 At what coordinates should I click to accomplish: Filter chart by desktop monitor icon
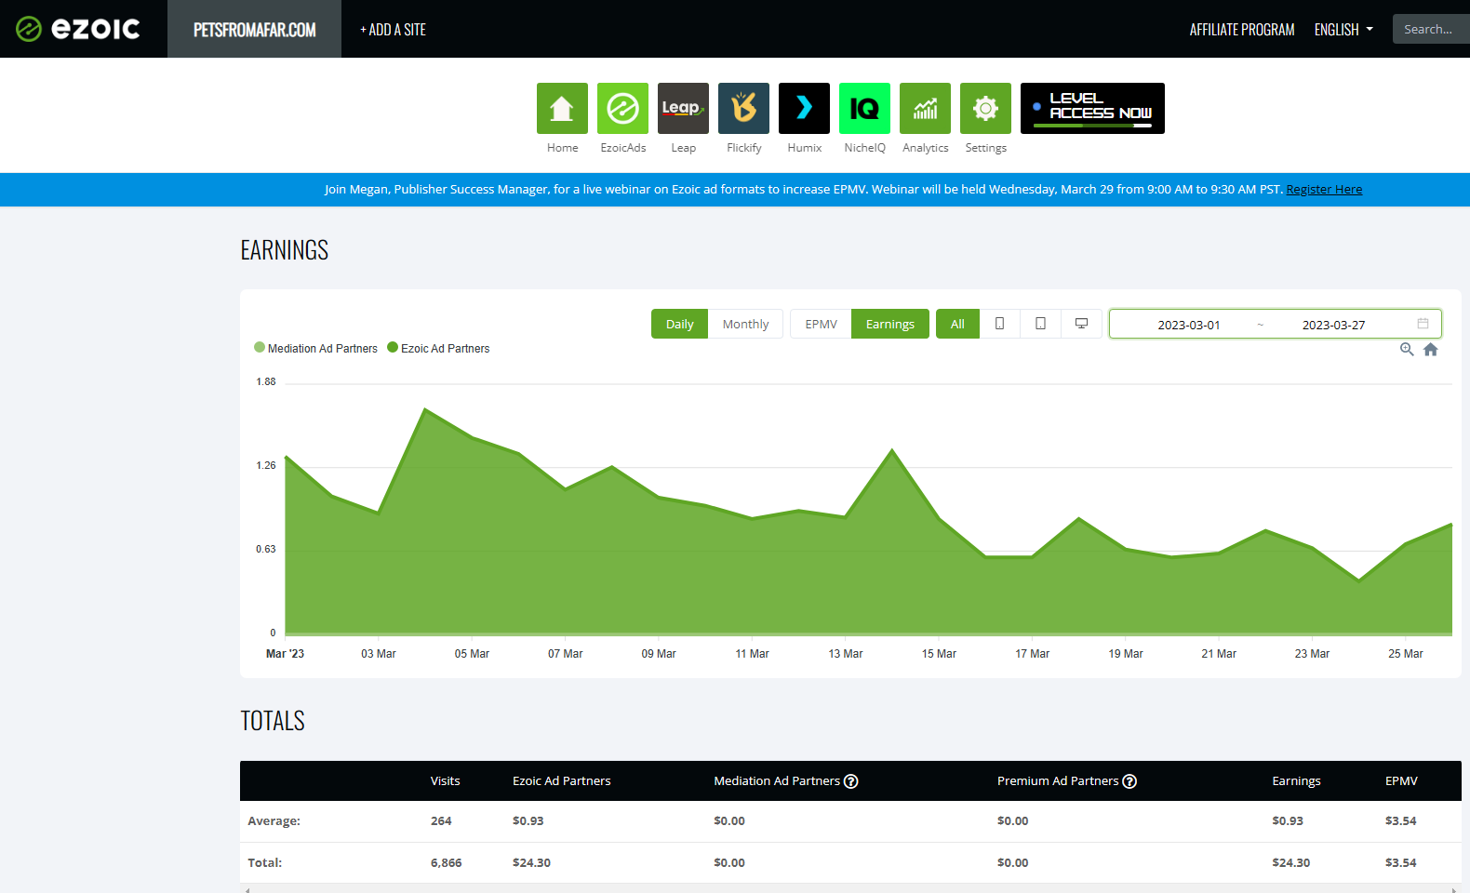1081,324
